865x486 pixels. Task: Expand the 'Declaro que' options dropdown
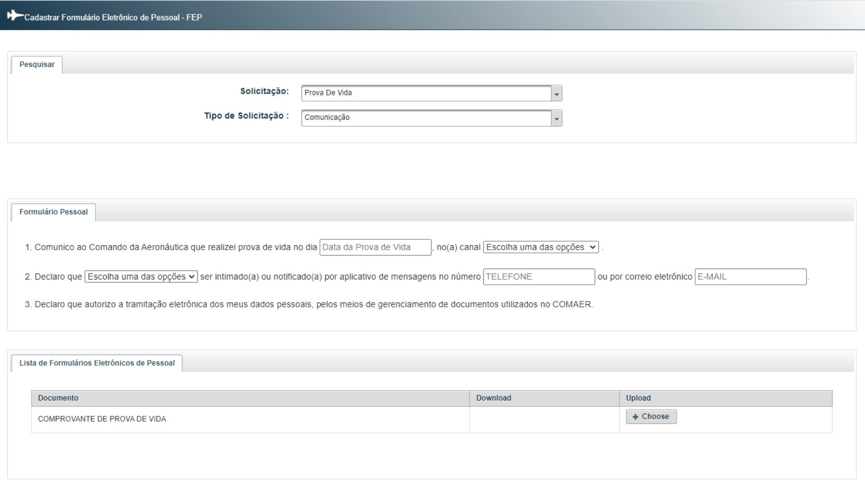tap(141, 277)
